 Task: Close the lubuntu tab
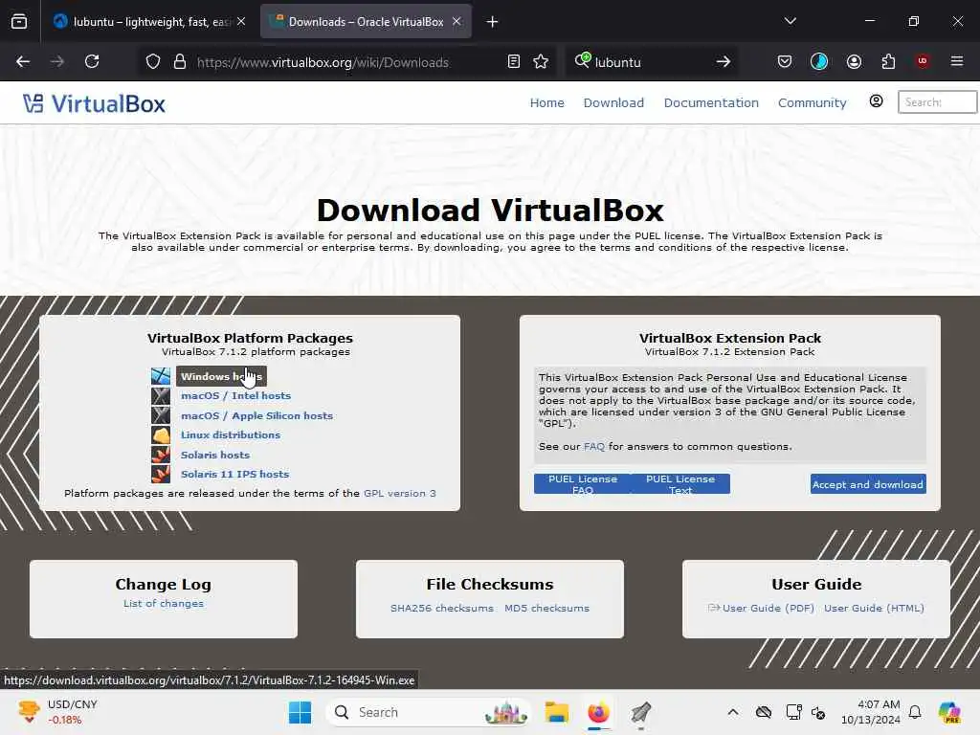click(241, 21)
